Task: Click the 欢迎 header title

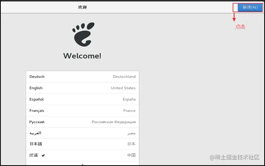Action: (x=82, y=7)
